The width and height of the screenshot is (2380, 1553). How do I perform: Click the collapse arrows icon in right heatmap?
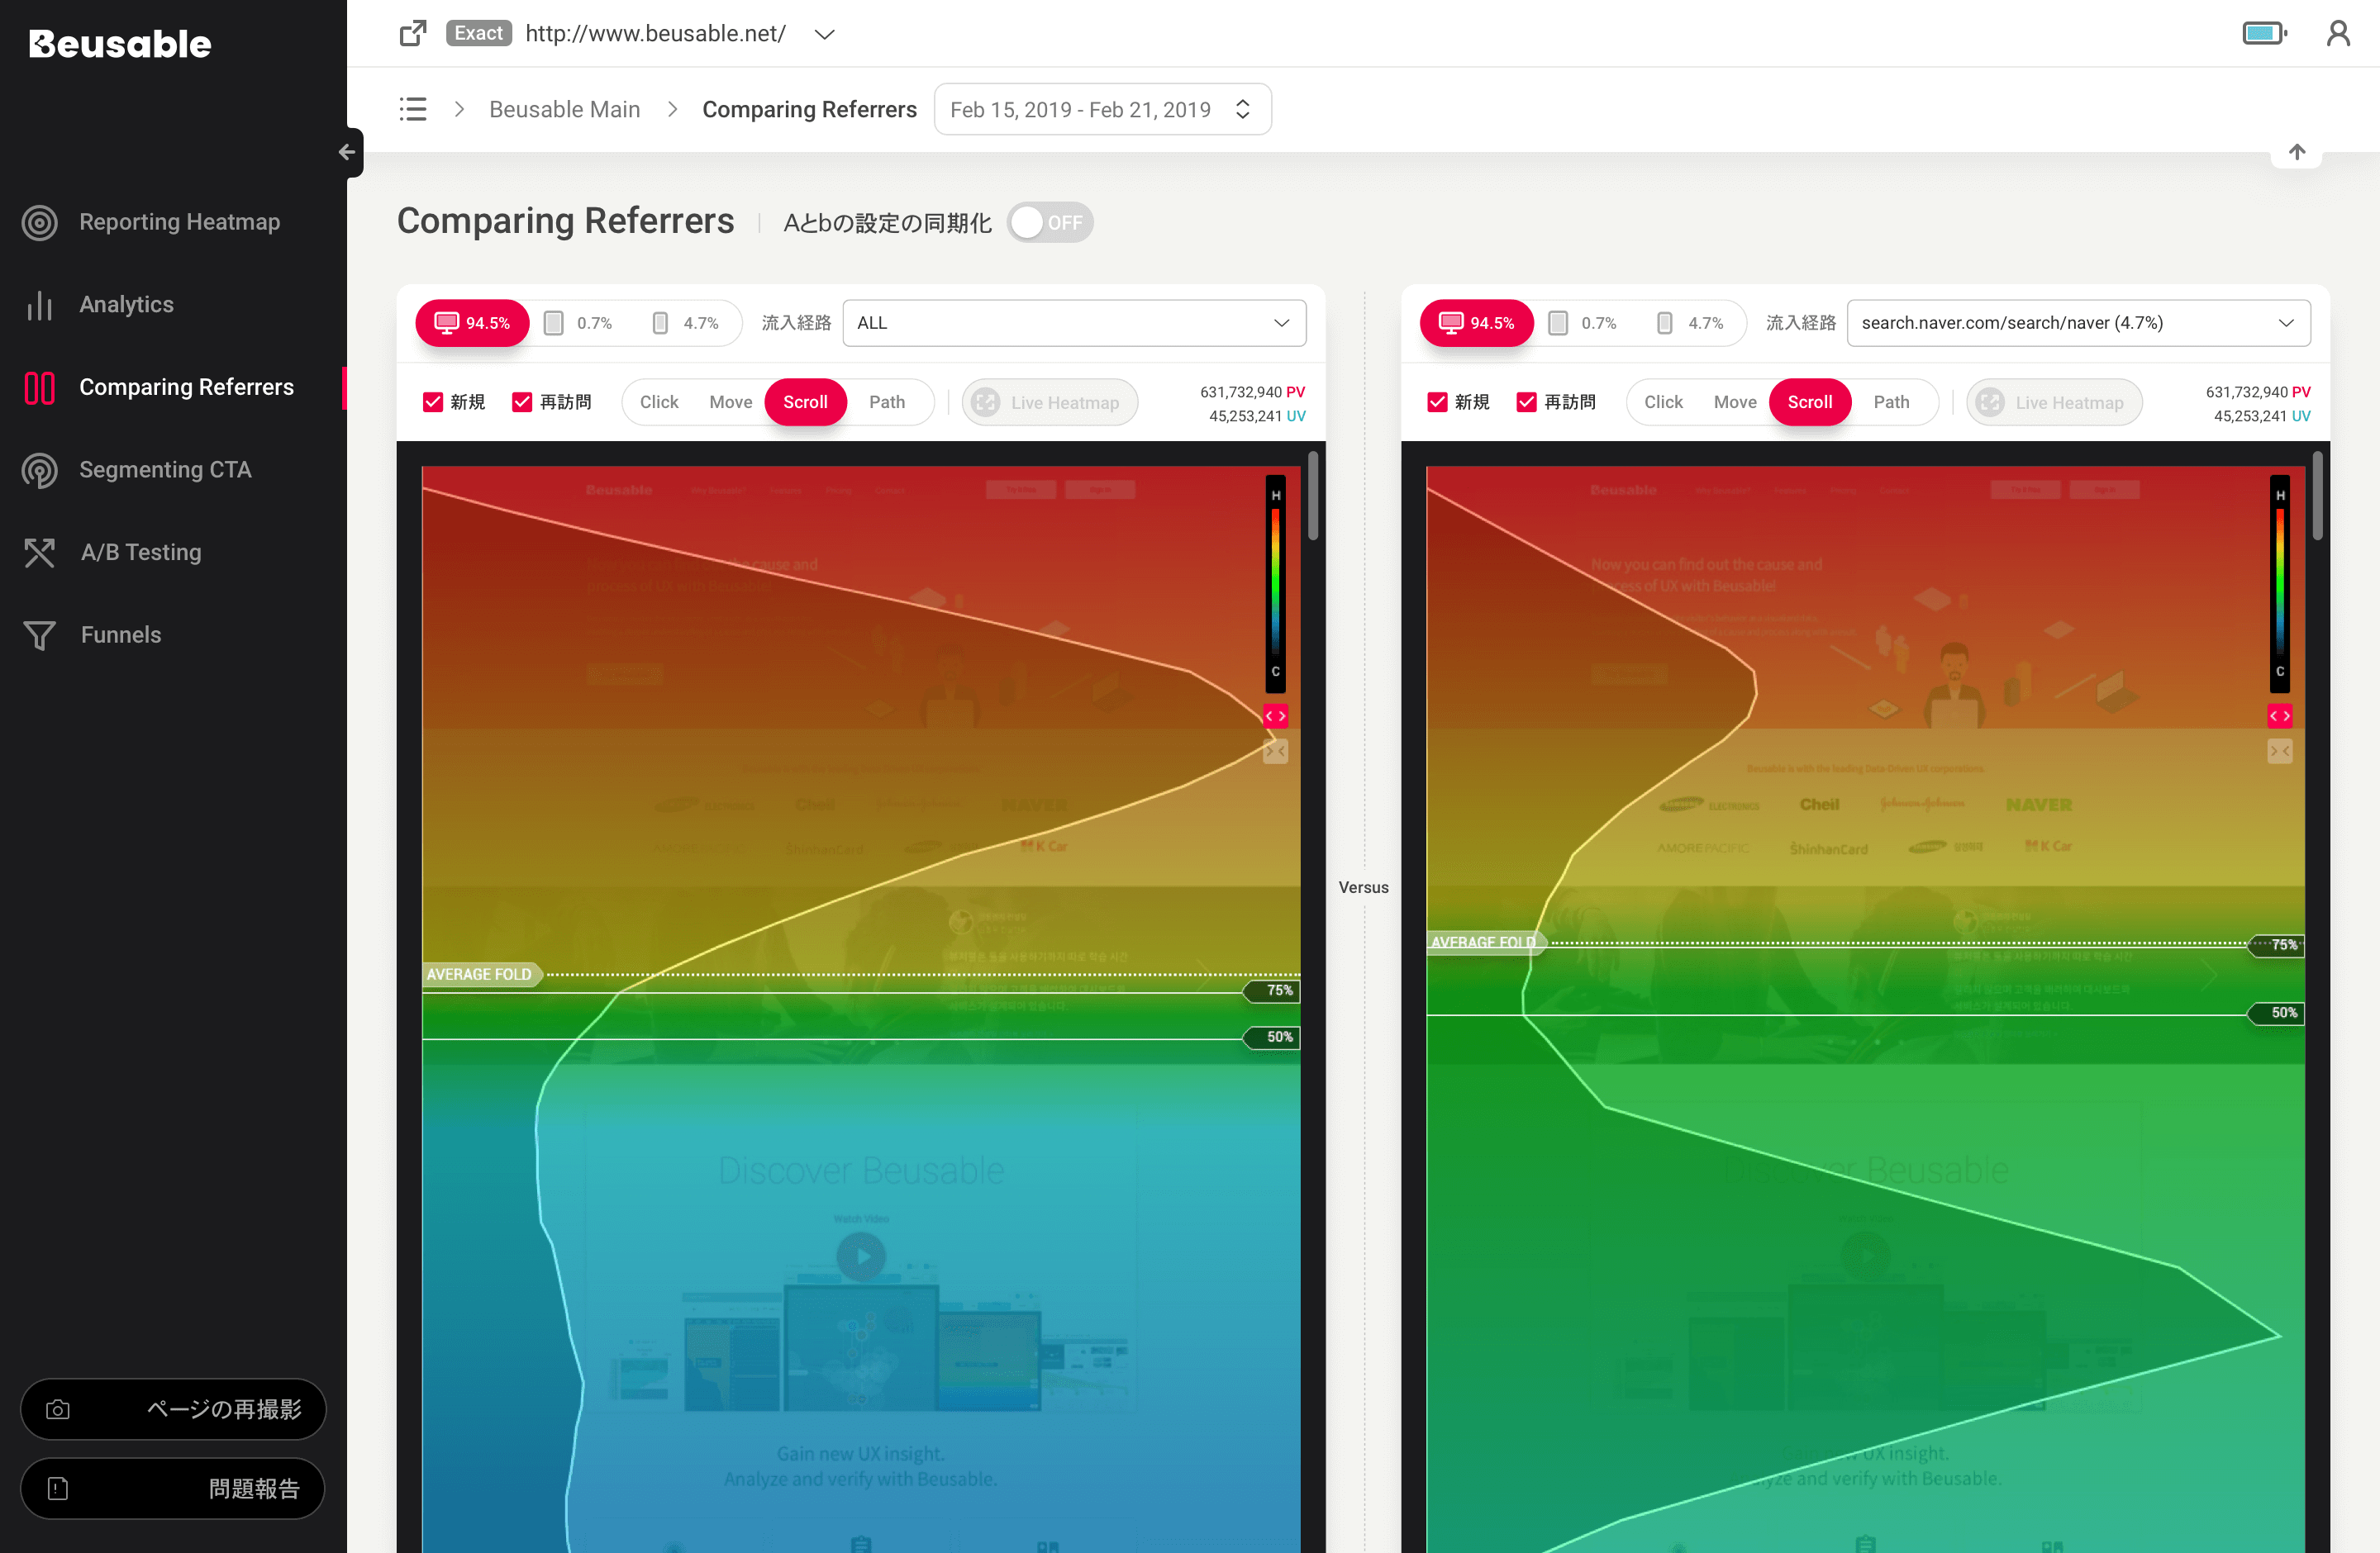coord(2279,751)
